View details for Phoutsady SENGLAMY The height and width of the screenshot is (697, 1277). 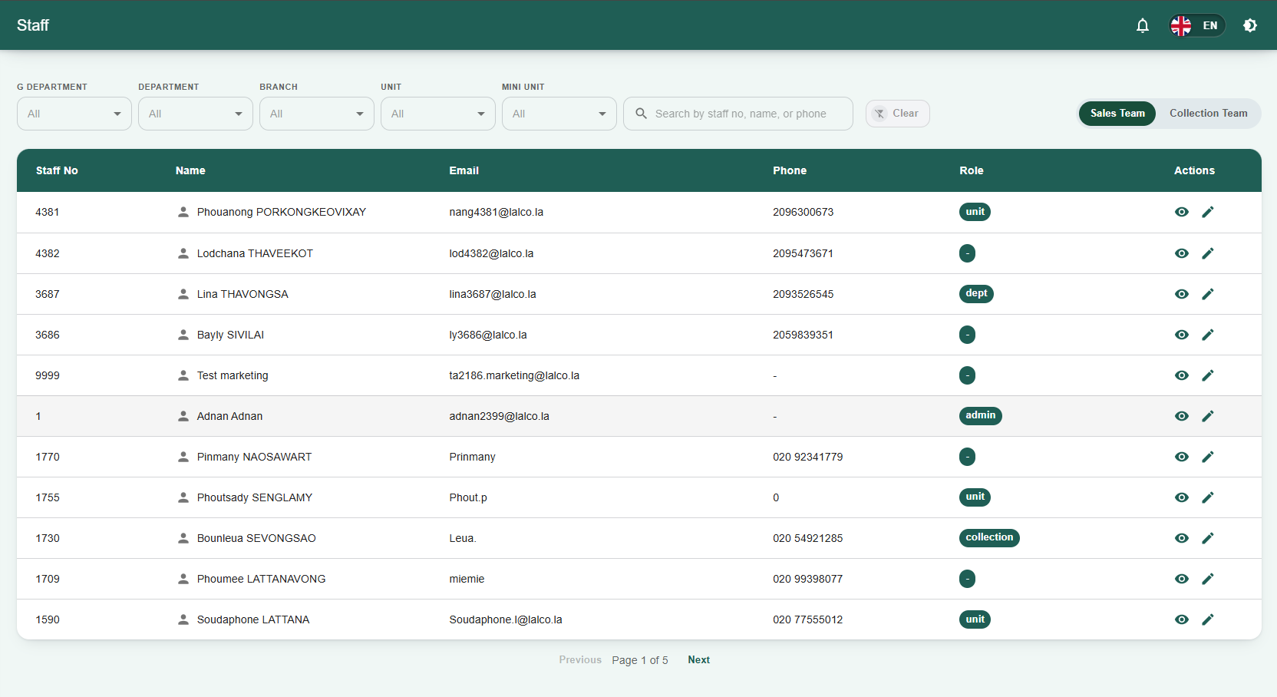coord(1182,497)
